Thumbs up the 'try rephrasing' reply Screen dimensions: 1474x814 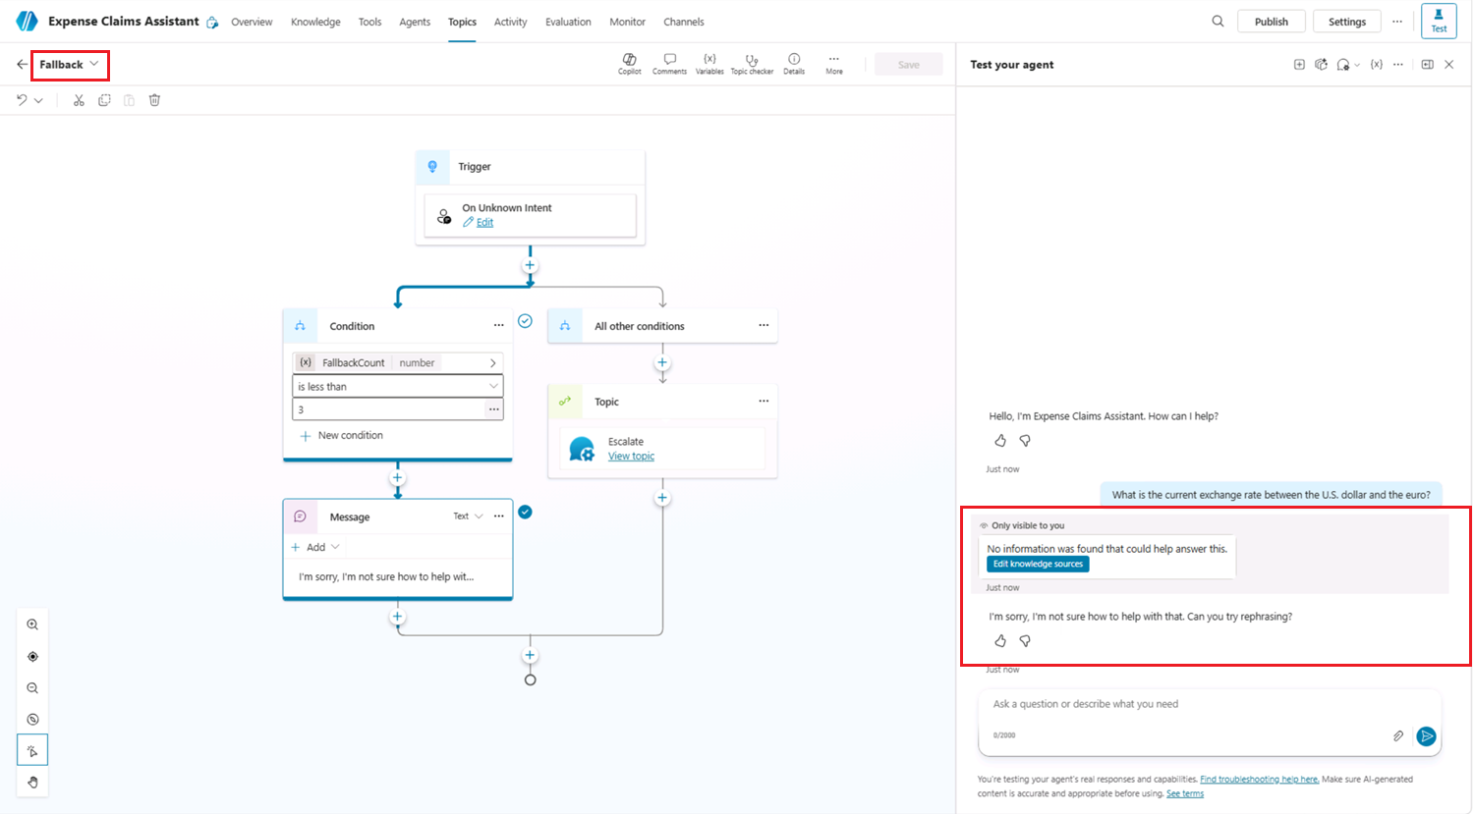[1000, 641]
